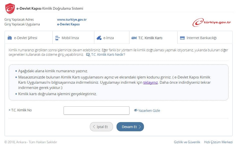236x146 pixels.
Task: Open the T.C. Kimlik Kartı Nedir? link
Action: [x=108, y=55]
